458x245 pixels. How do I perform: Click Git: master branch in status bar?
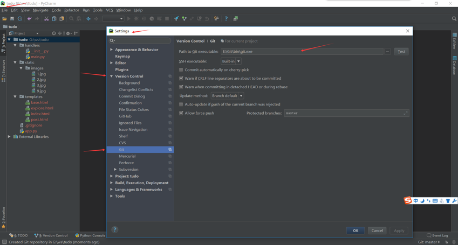[428, 242]
